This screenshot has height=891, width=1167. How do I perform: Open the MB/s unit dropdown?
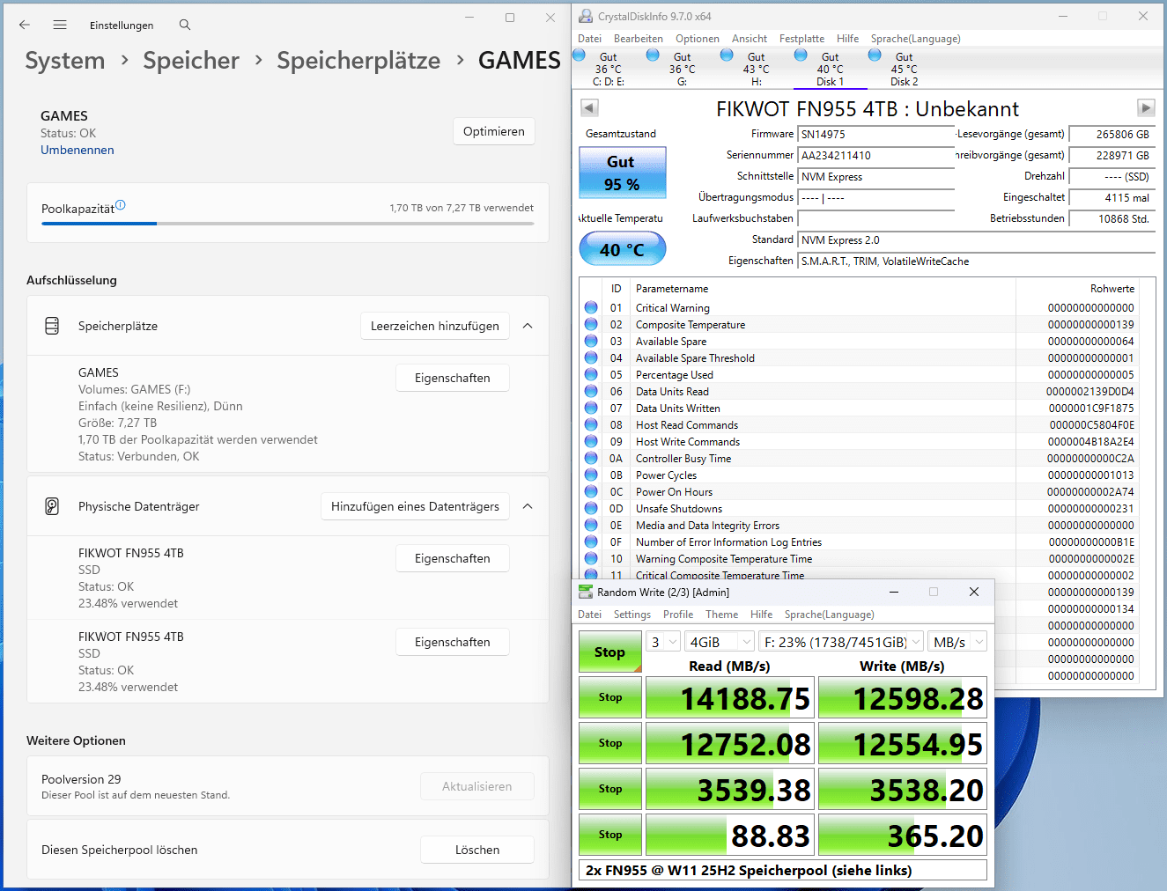pyautogui.click(x=957, y=642)
